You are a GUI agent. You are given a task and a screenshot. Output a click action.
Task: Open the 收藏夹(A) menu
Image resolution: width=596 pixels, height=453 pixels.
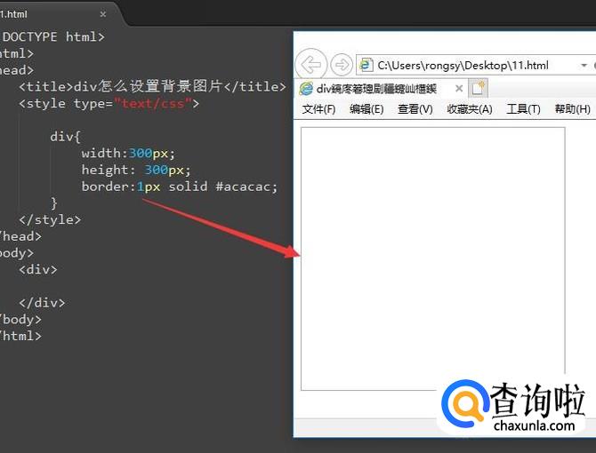469,109
